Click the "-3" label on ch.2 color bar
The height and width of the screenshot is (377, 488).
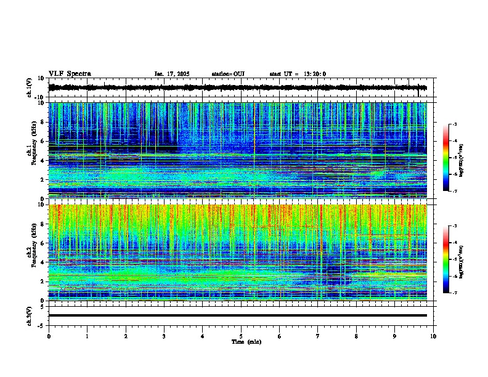(455, 226)
